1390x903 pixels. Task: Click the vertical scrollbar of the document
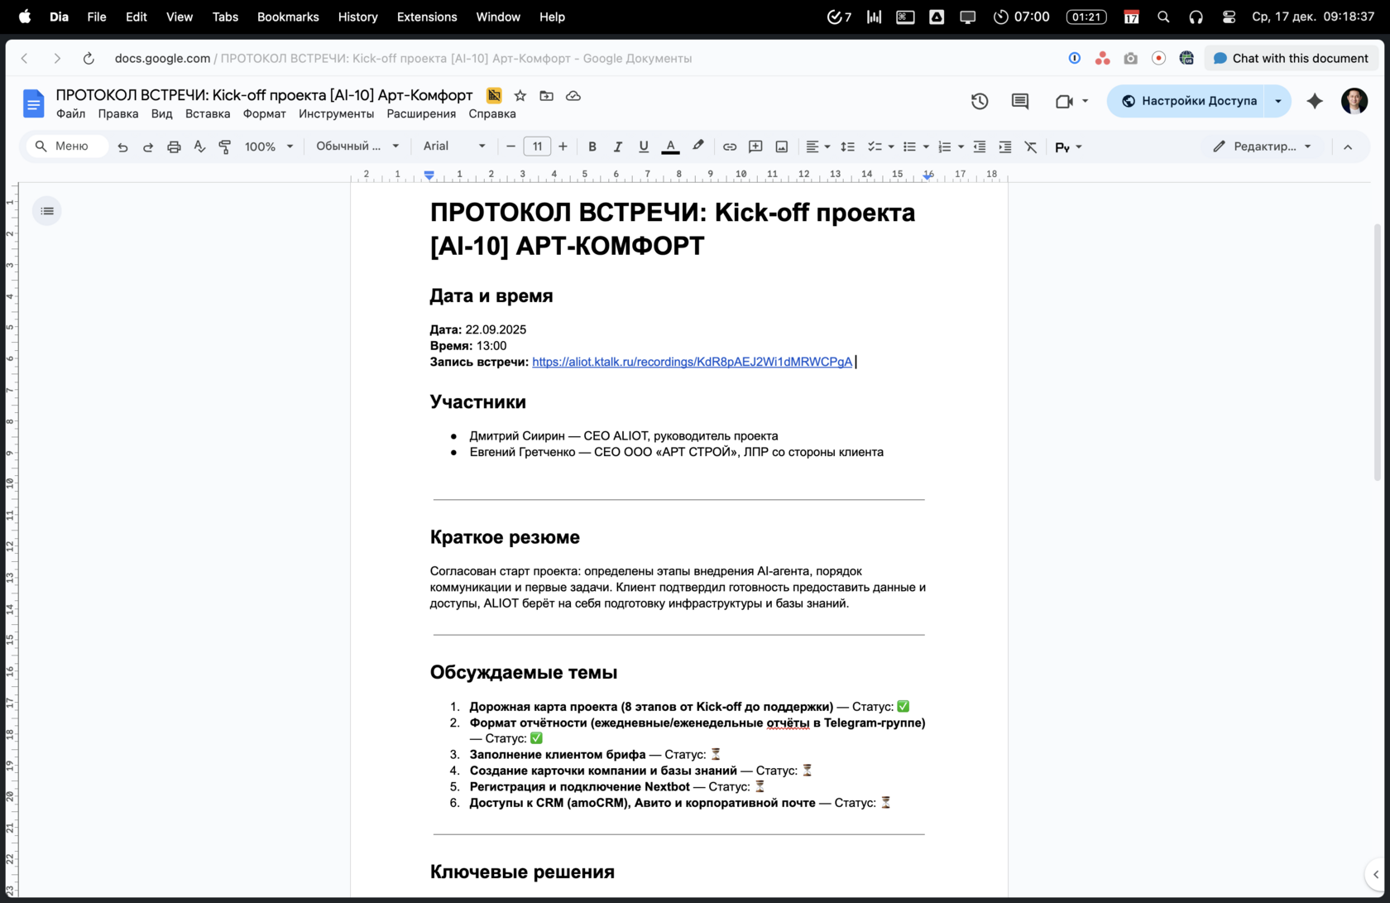(x=1377, y=352)
